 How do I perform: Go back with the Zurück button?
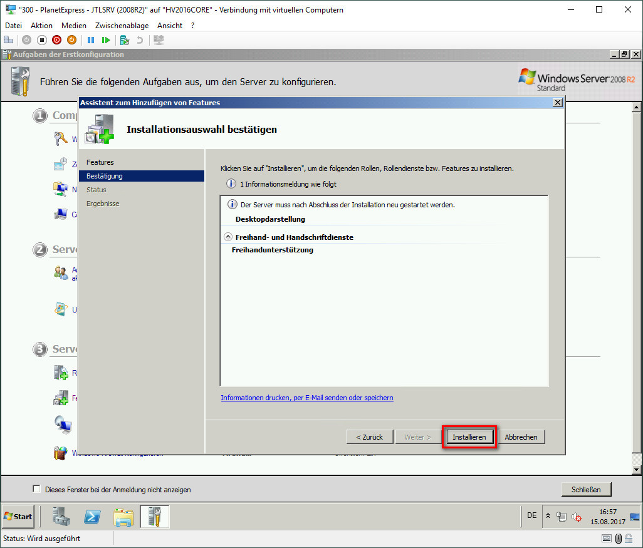tap(369, 437)
